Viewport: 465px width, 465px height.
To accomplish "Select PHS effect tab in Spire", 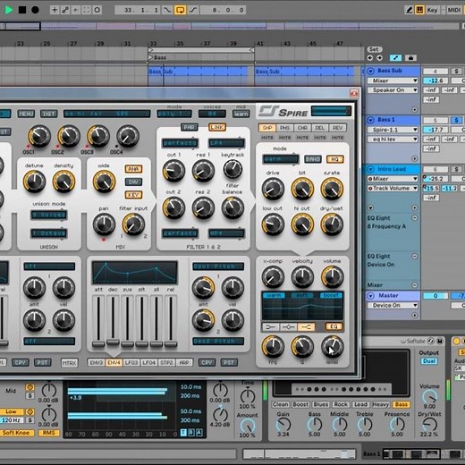I will tap(284, 128).
